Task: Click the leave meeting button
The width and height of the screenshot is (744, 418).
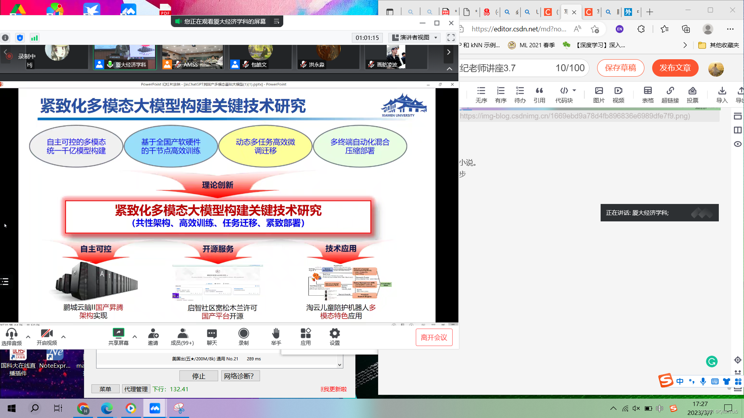Action: pos(434,337)
